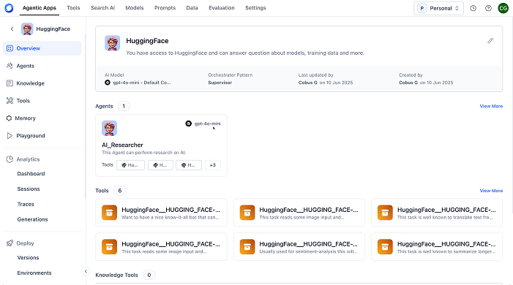
Task: Click the +3 more tools chip
Action: coord(213,165)
